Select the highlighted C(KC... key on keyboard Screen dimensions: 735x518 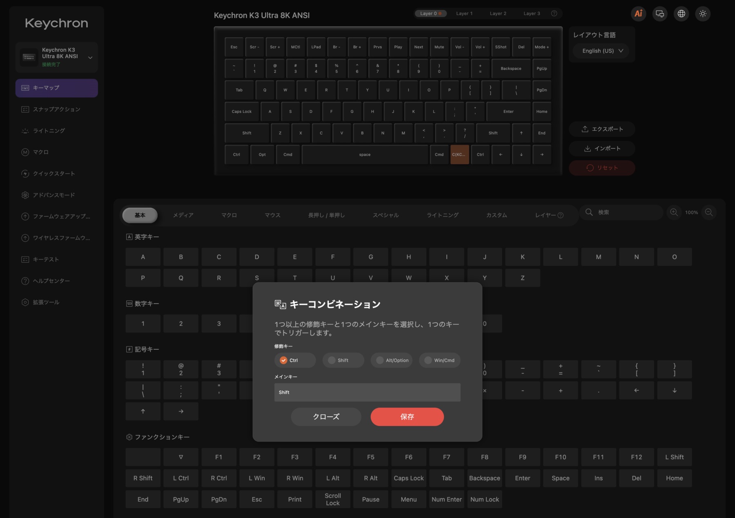pos(459,155)
